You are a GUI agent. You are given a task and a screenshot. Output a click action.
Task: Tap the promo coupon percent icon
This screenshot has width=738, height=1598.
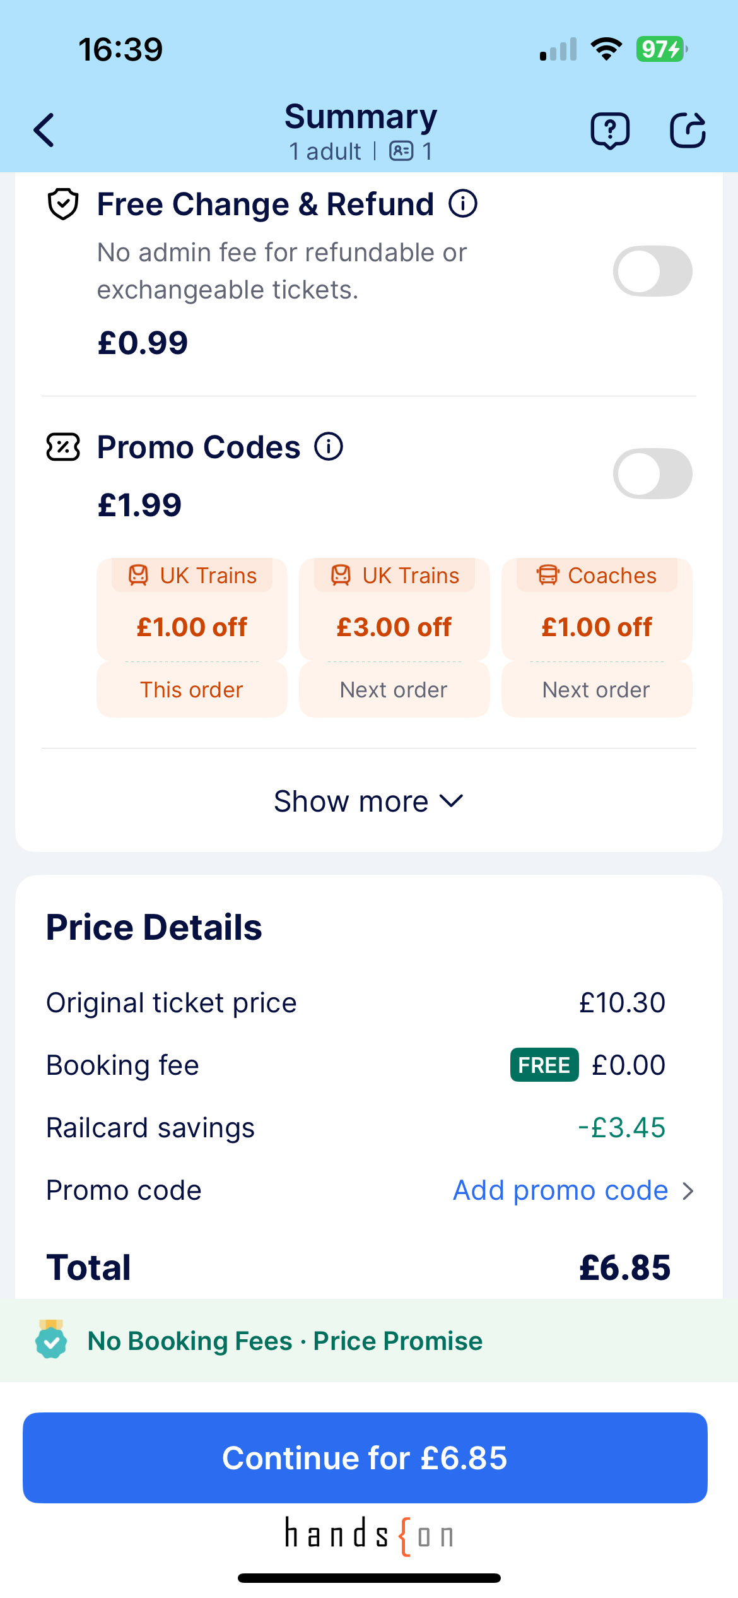[63, 447]
